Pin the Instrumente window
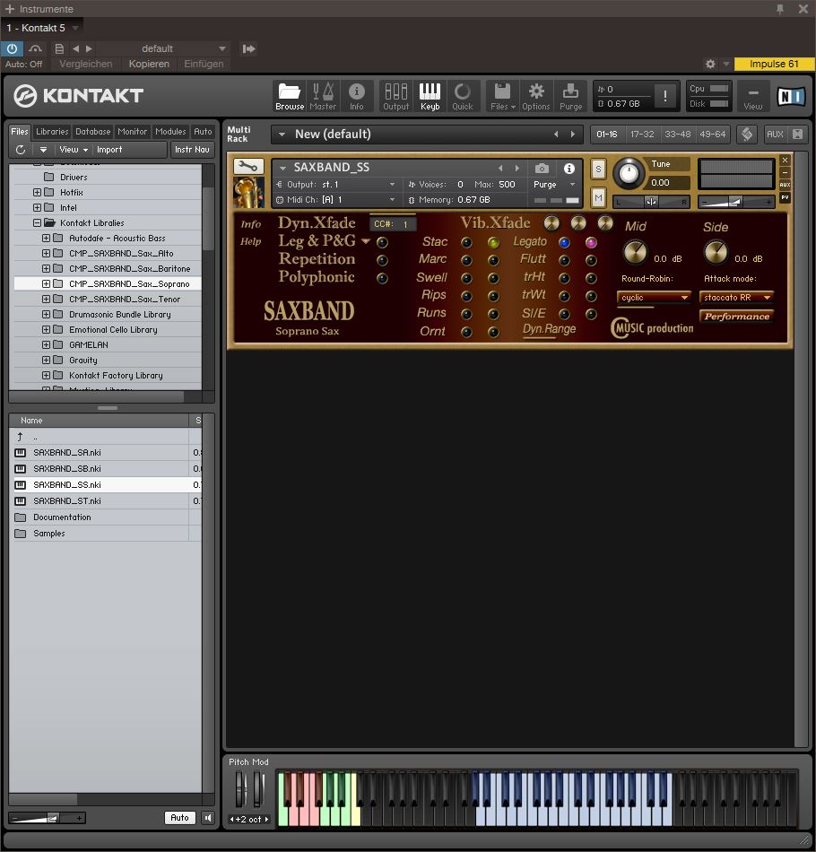Screen dimensions: 816x852 pos(779,9)
